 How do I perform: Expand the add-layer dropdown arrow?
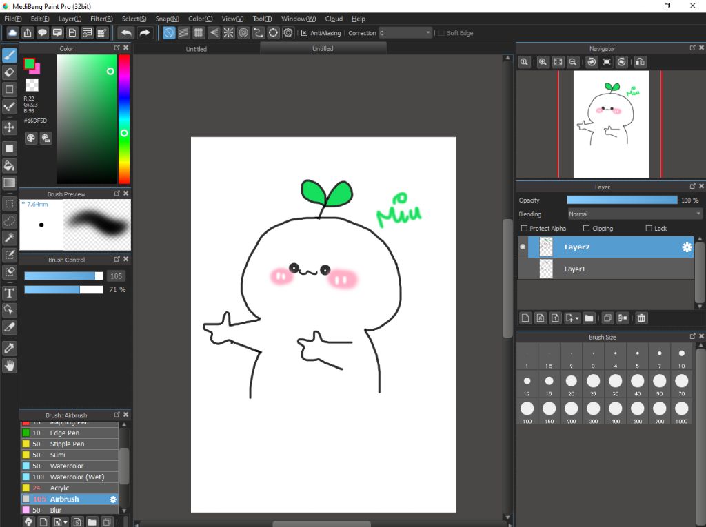(577, 319)
